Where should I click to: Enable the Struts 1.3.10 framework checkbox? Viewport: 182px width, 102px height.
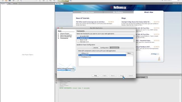78,40
